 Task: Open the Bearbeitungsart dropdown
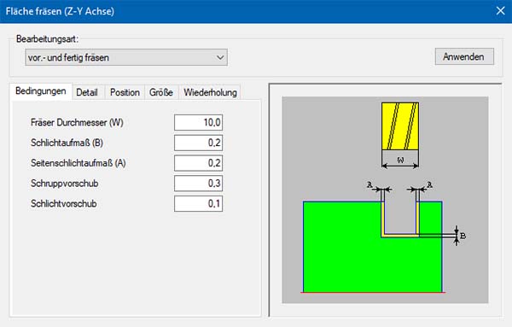click(x=126, y=57)
